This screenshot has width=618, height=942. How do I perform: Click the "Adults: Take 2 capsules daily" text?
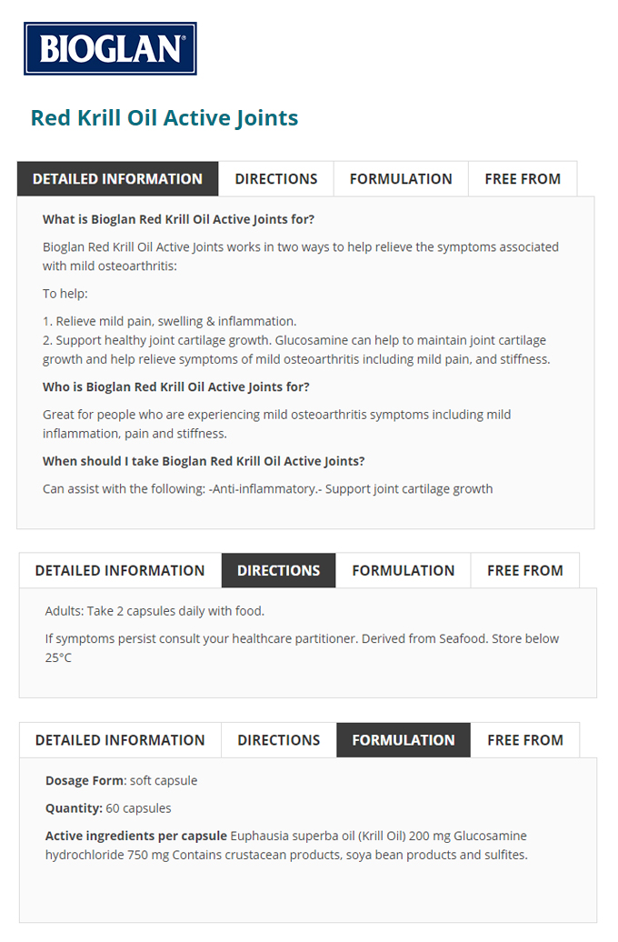[154, 611]
